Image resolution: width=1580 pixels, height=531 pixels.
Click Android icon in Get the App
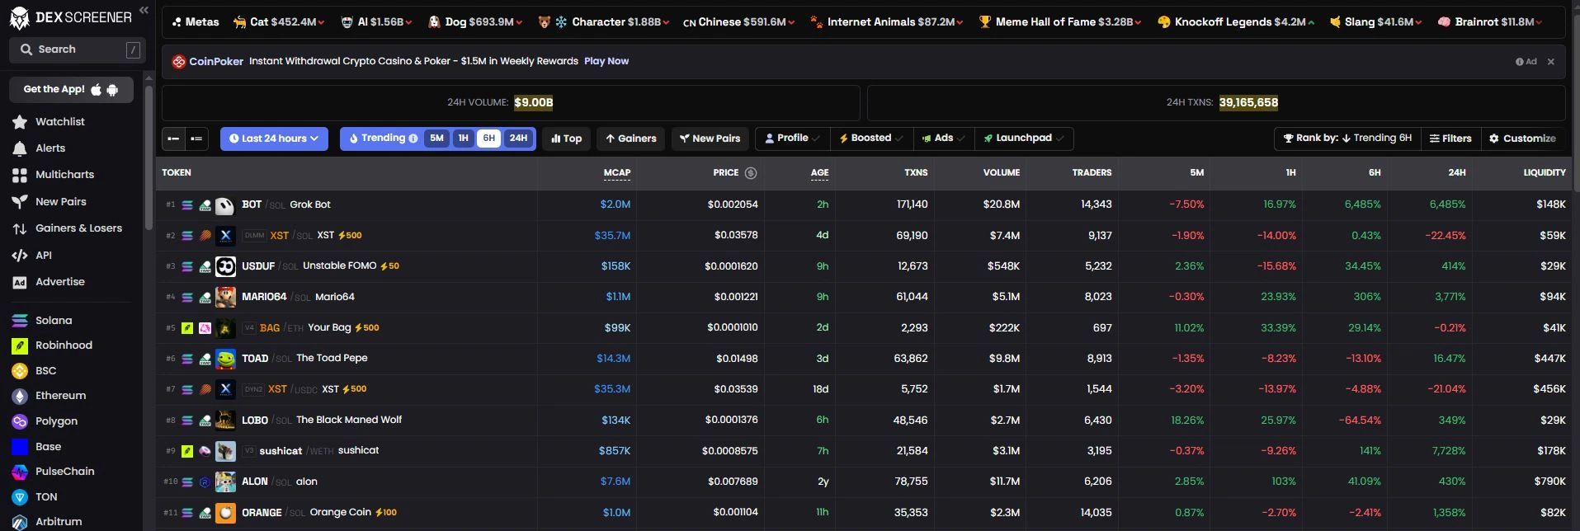click(113, 89)
